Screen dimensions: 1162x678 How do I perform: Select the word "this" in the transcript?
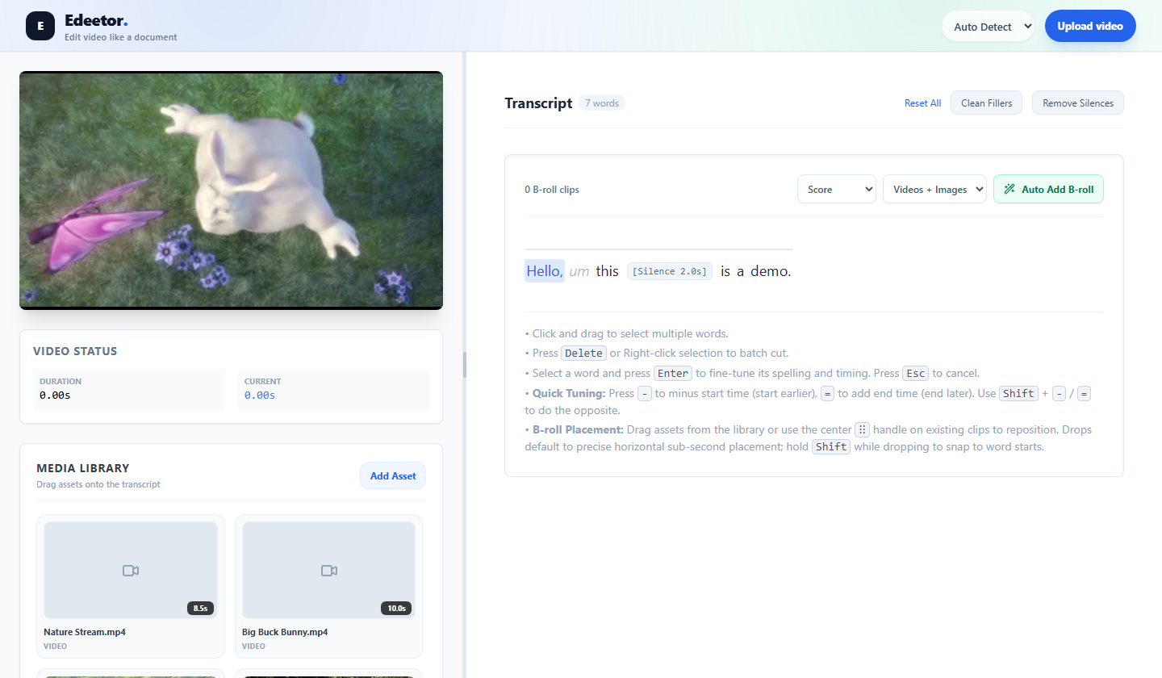[608, 271]
